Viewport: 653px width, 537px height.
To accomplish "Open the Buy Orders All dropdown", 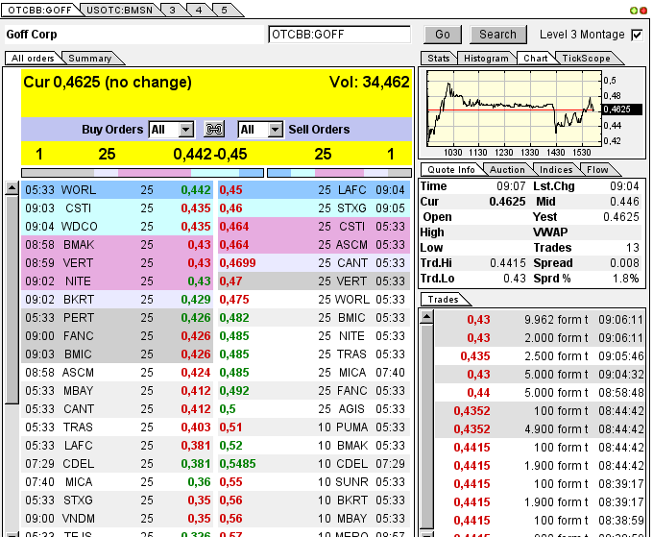I will tap(171, 130).
